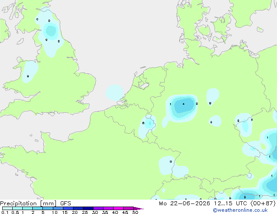Click the 35–40 mm legend color swatch

108,208
